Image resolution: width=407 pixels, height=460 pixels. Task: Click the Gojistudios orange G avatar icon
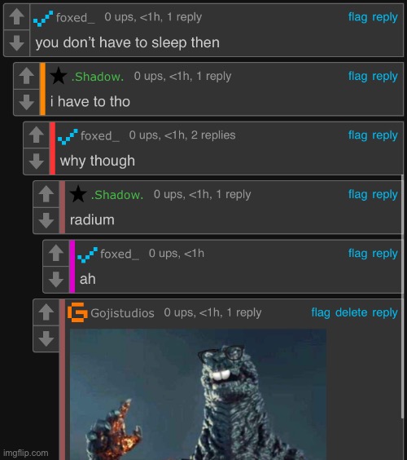click(77, 312)
